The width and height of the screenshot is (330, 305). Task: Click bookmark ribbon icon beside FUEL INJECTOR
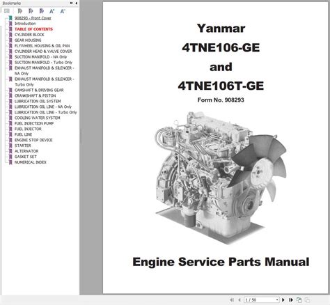coord(10,129)
